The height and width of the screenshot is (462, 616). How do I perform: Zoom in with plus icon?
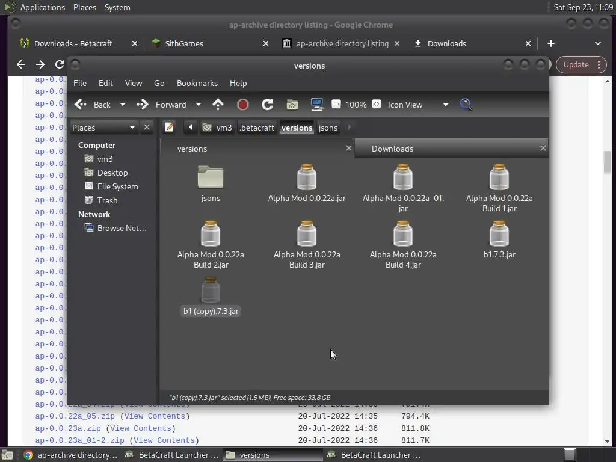point(377,104)
